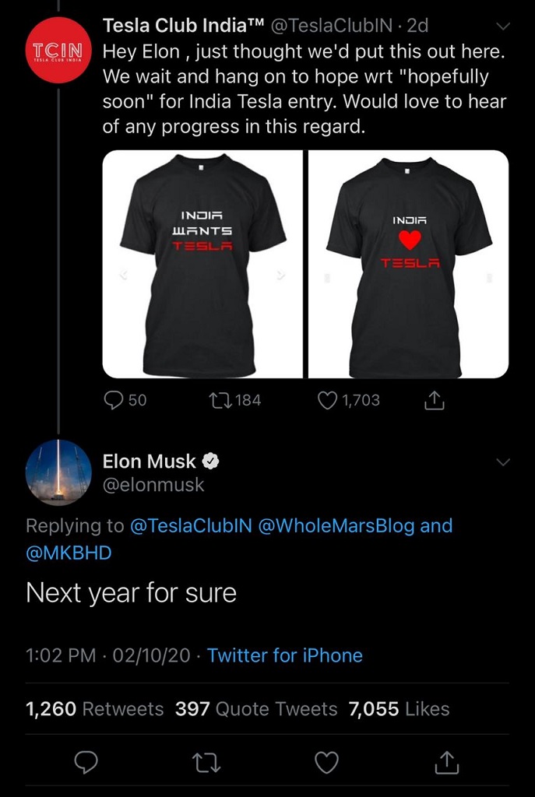View the 1,260 Retweets list
535x797 pixels.
point(95,709)
